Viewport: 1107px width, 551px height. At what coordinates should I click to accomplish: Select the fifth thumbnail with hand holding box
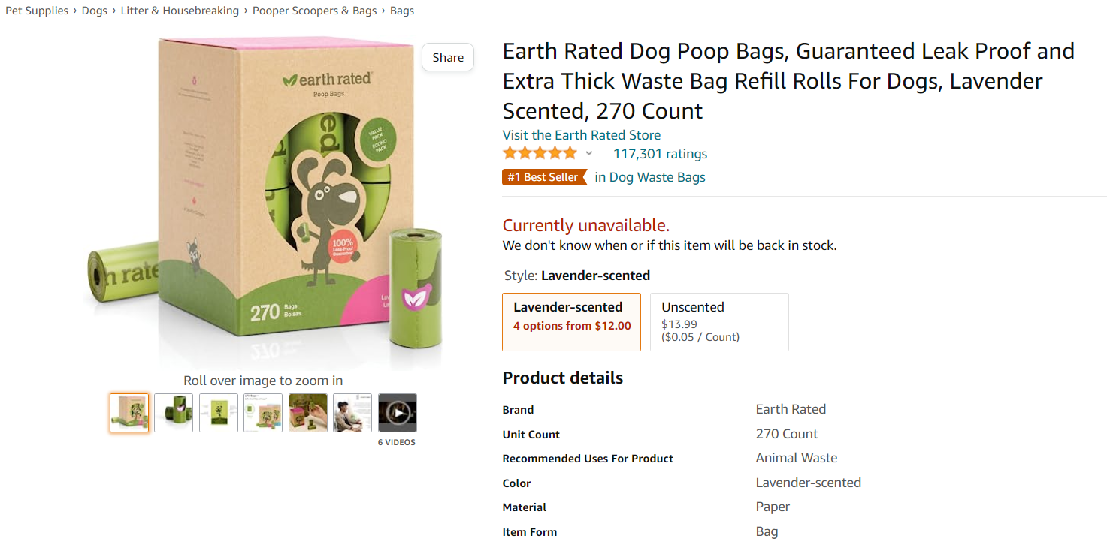[x=308, y=413]
